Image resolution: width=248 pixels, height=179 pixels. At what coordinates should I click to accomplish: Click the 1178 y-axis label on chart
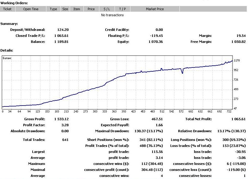[237, 60]
